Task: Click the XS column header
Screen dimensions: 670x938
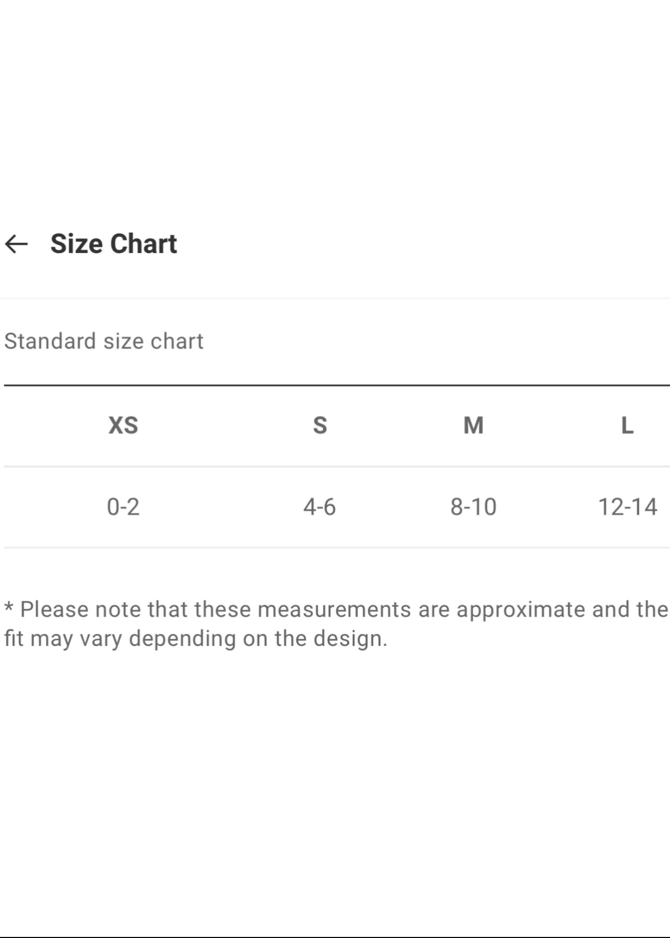Action: (123, 425)
